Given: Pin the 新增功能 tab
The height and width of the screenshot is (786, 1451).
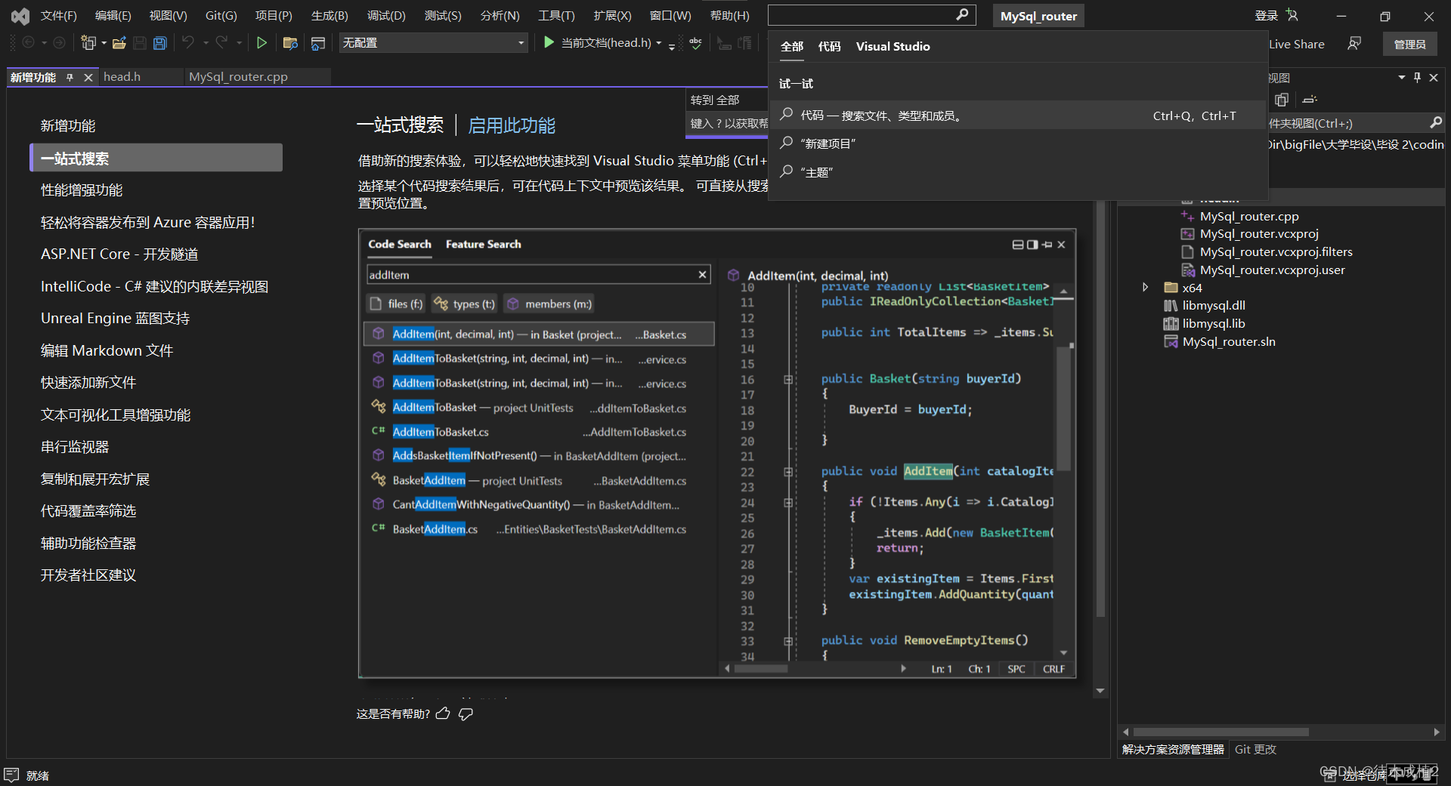Looking at the screenshot, I should click(70, 77).
